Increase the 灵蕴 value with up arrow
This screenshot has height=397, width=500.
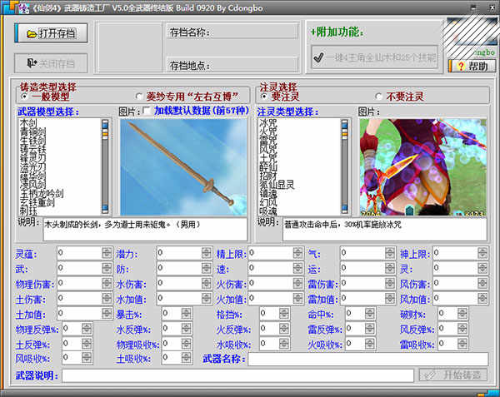(x=107, y=251)
